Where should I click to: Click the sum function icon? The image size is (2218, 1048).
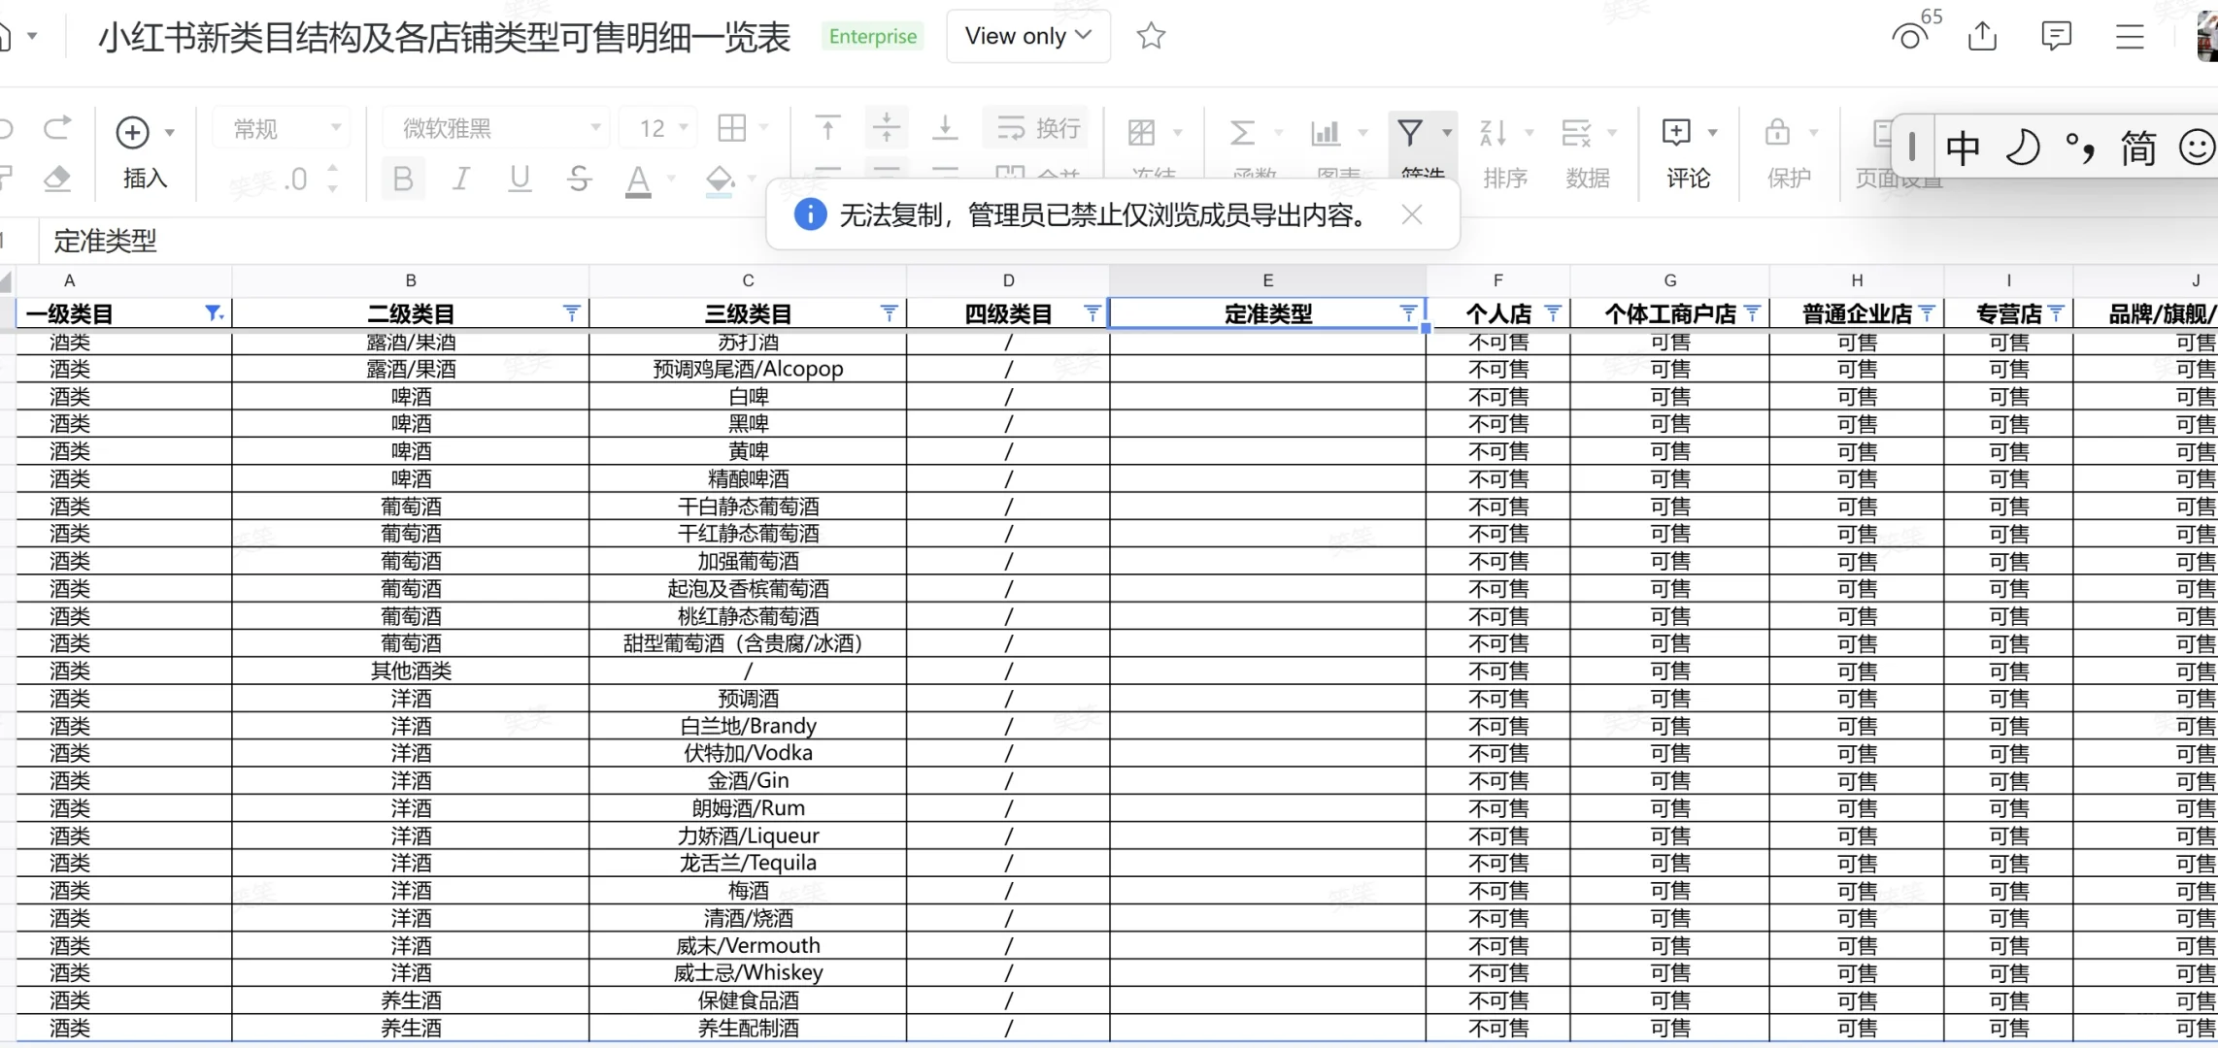(x=1242, y=132)
